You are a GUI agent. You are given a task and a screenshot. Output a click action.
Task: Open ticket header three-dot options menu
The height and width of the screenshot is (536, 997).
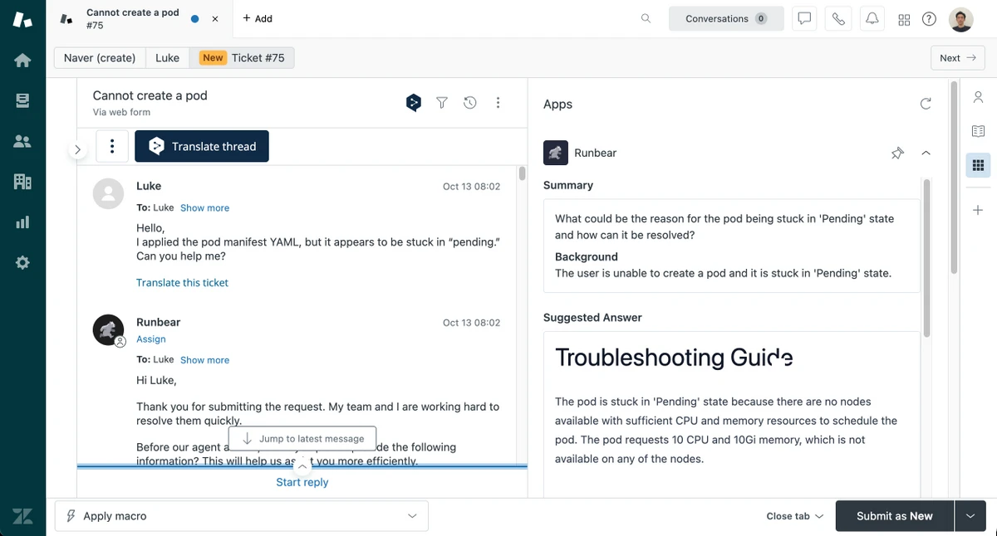(498, 103)
